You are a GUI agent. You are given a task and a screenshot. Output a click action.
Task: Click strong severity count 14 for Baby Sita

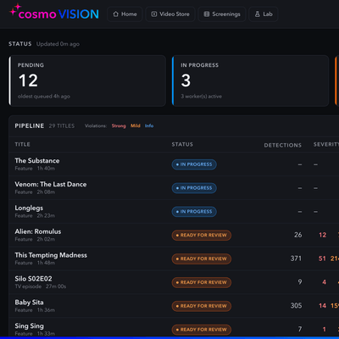pyautogui.click(x=322, y=306)
